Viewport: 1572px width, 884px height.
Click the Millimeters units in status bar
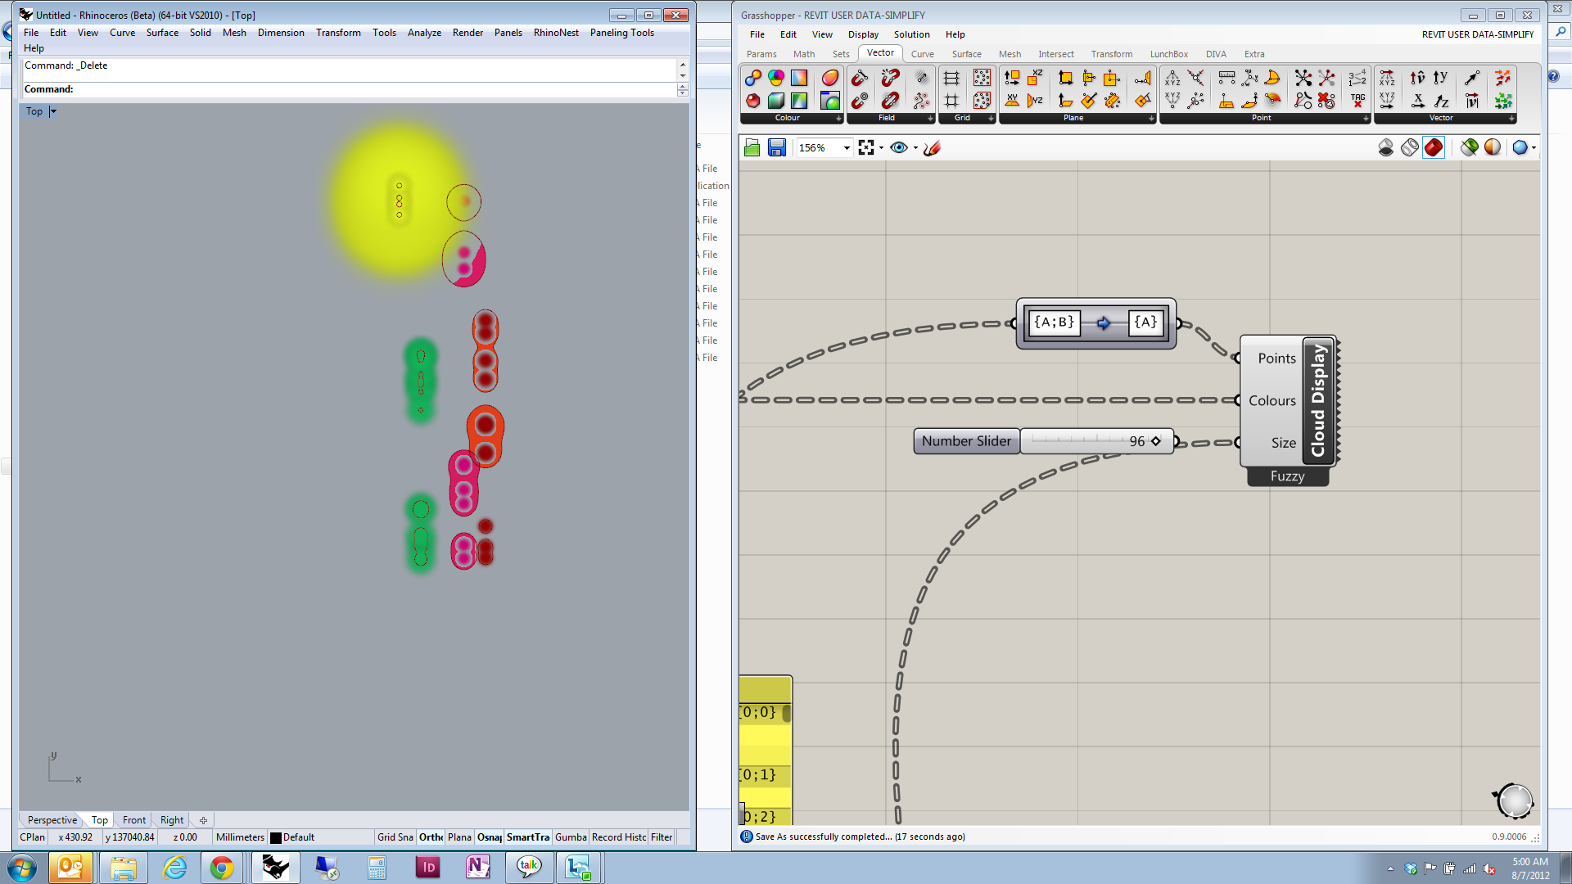pos(240,837)
